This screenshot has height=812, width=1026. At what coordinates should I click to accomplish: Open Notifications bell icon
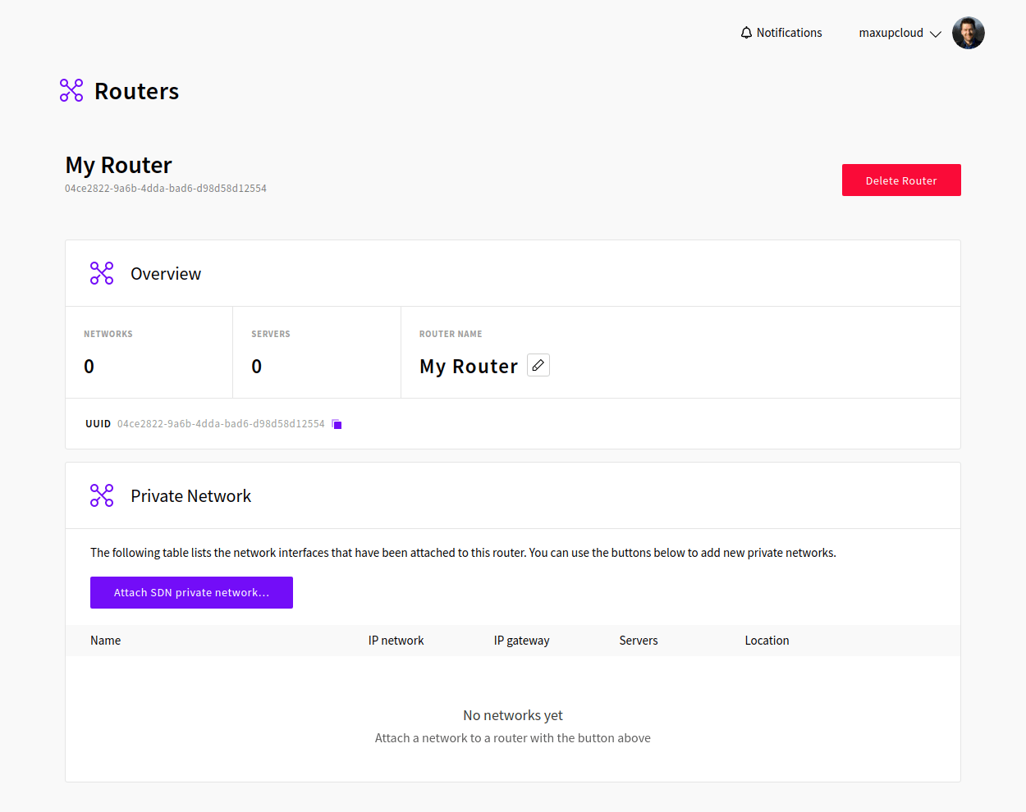pos(746,33)
